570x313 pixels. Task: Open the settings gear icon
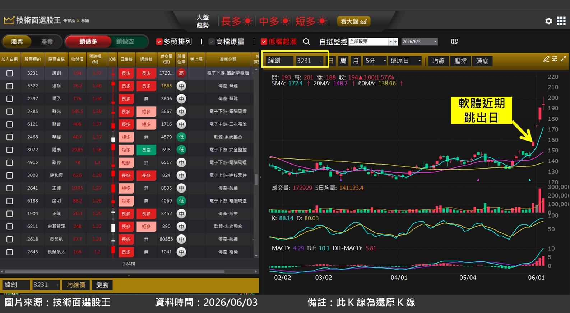tap(548, 21)
